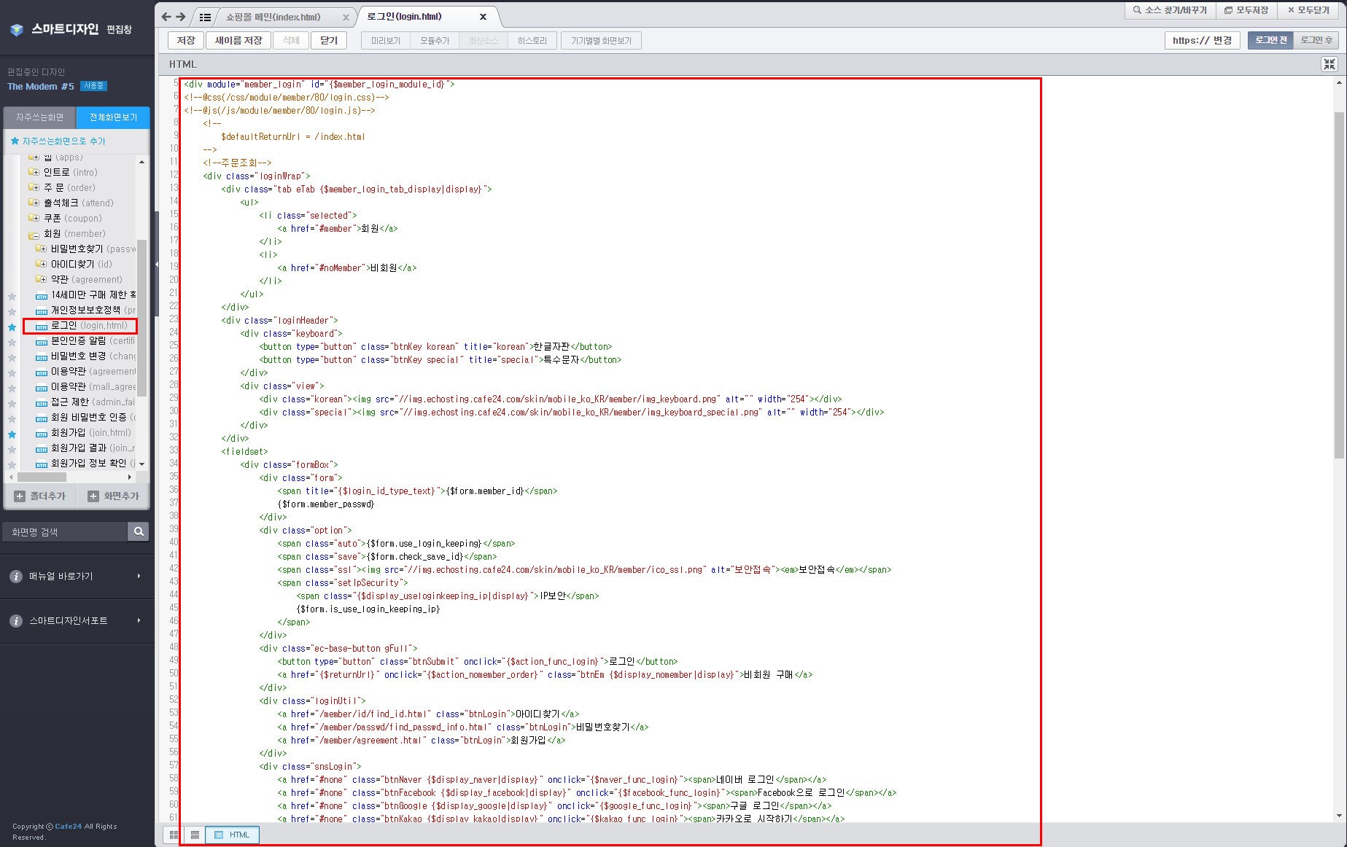Go forward with the right arrow icon
The width and height of the screenshot is (1347, 847).
181,17
